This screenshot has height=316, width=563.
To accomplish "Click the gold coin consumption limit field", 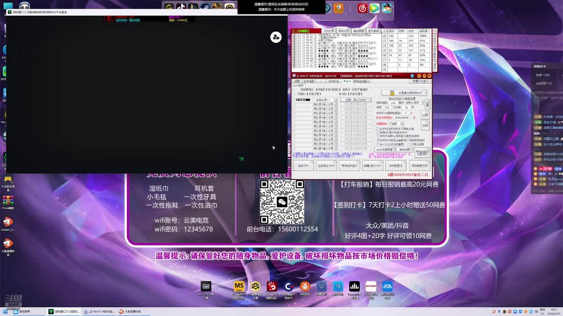I will 402,118.
